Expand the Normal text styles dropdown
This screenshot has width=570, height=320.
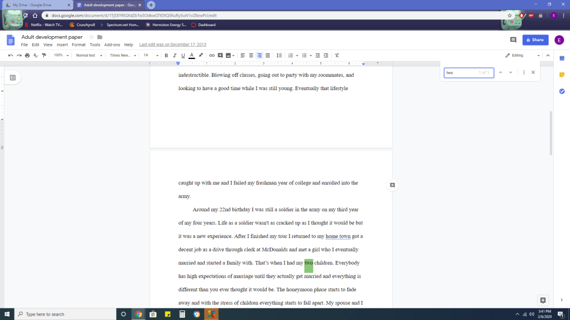88,56
